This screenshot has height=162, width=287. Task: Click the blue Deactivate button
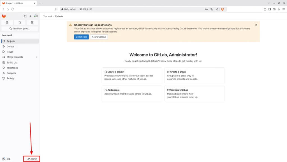point(81,37)
